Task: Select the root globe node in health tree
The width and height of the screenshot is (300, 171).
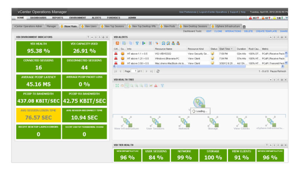Action: point(199,102)
